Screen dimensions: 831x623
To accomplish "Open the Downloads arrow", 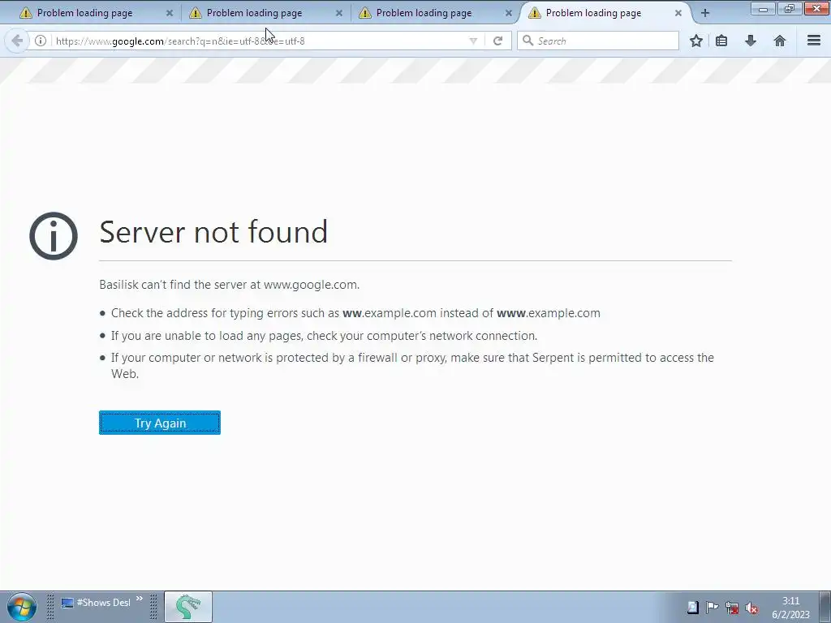I will [x=751, y=41].
